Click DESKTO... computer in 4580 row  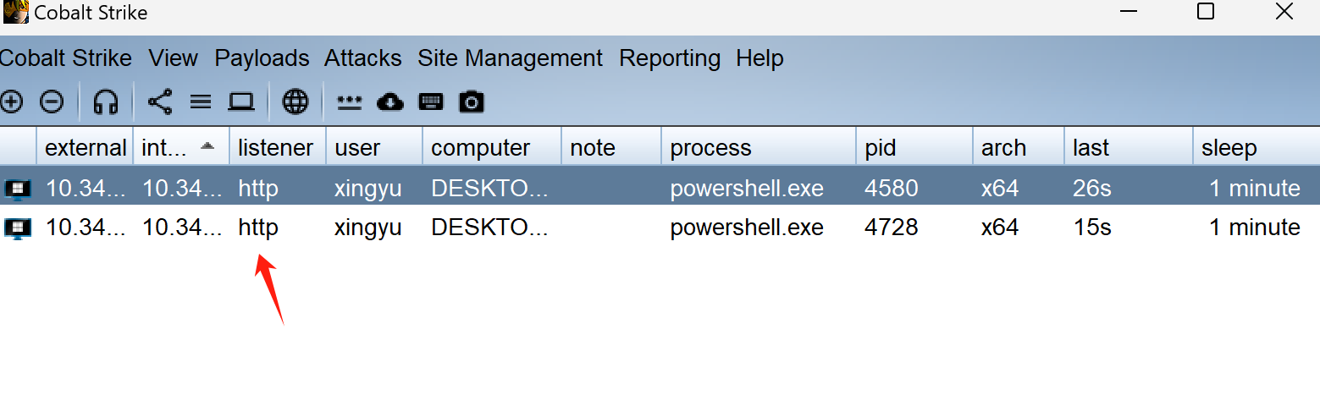click(489, 189)
